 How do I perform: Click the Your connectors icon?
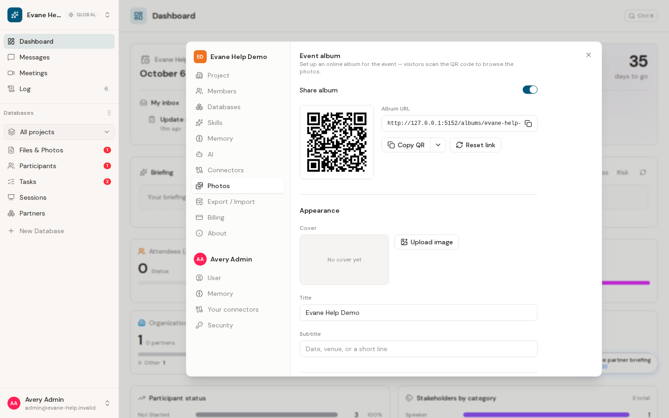point(199,309)
